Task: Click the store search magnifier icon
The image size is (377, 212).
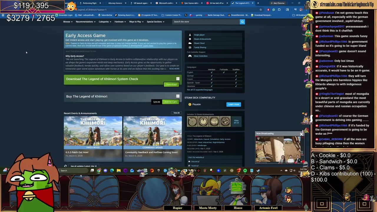Action: [x=242, y=21]
